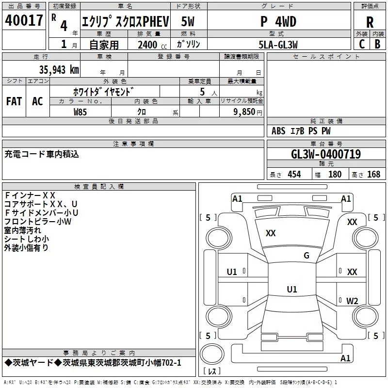The height and width of the screenshot is (388, 388).
Task: Click the U1 mark on left front door
Action: tap(232, 272)
